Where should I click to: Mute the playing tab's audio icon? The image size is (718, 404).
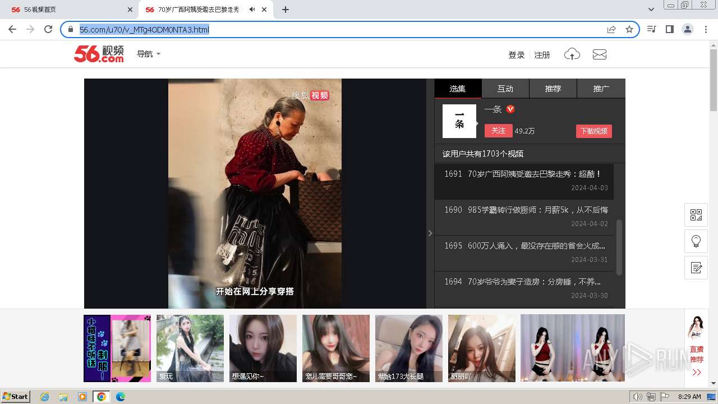click(252, 10)
